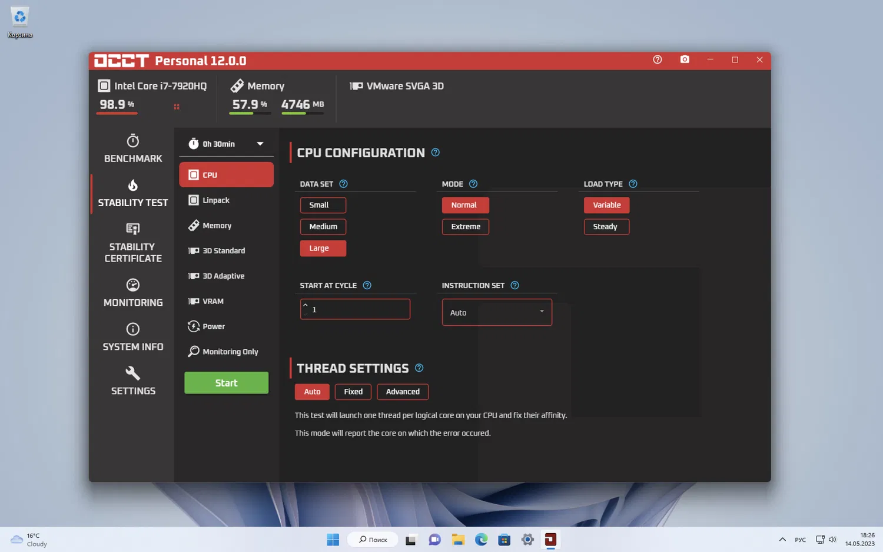Image resolution: width=883 pixels, height=552 pixels.
Task: Select the 3D Standard test
Action: coord(226,251)
